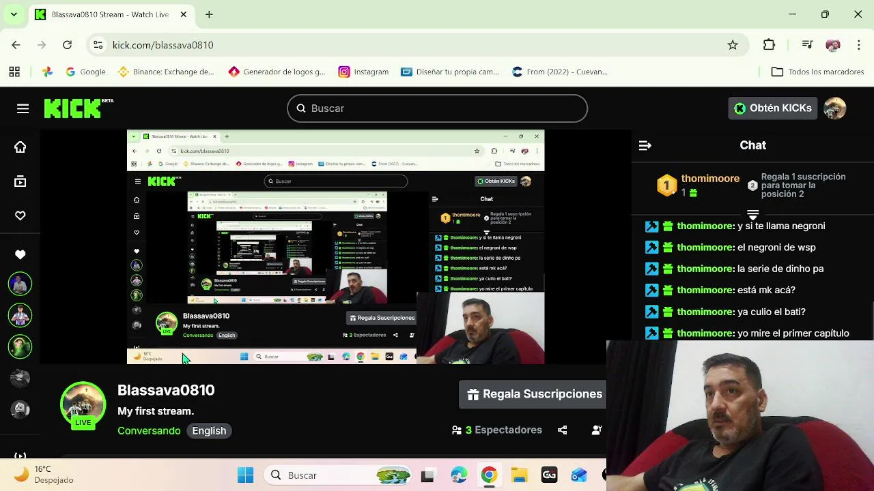Open Chrome from the taskbar

click(489, 475)
